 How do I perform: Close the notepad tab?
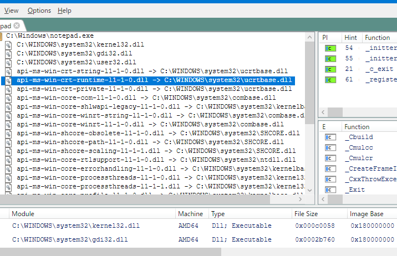click(17, 25)
